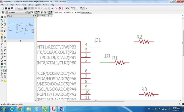Open the 95 Names layer dropdown
Image resolution: width=184 pixels, height=112 pixels.
[x=16, y=12]
